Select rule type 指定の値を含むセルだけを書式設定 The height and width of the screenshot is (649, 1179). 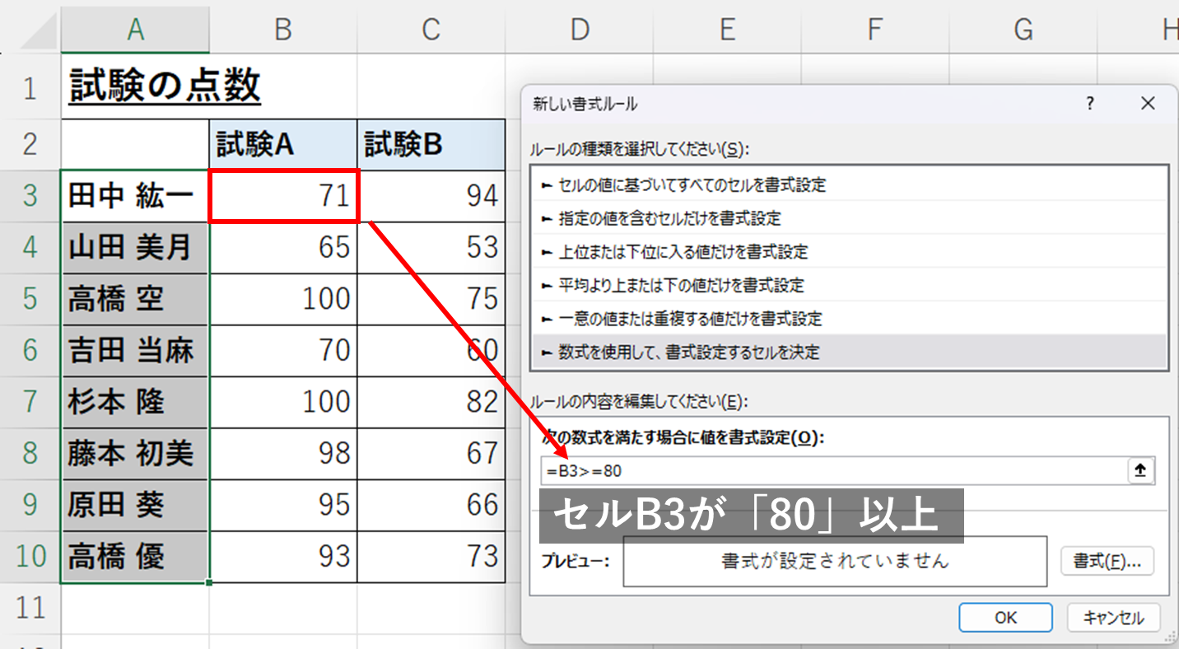pos(850,218)
